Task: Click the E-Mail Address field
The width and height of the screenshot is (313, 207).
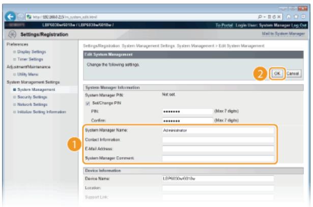Action: coord(218,149)
